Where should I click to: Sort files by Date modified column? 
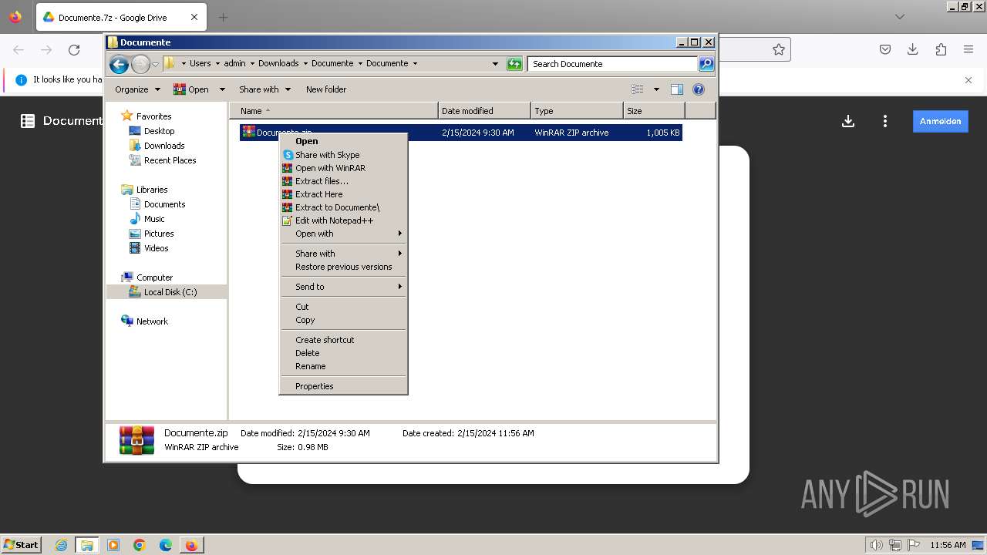pyautogui.click(x=484, y=111)
